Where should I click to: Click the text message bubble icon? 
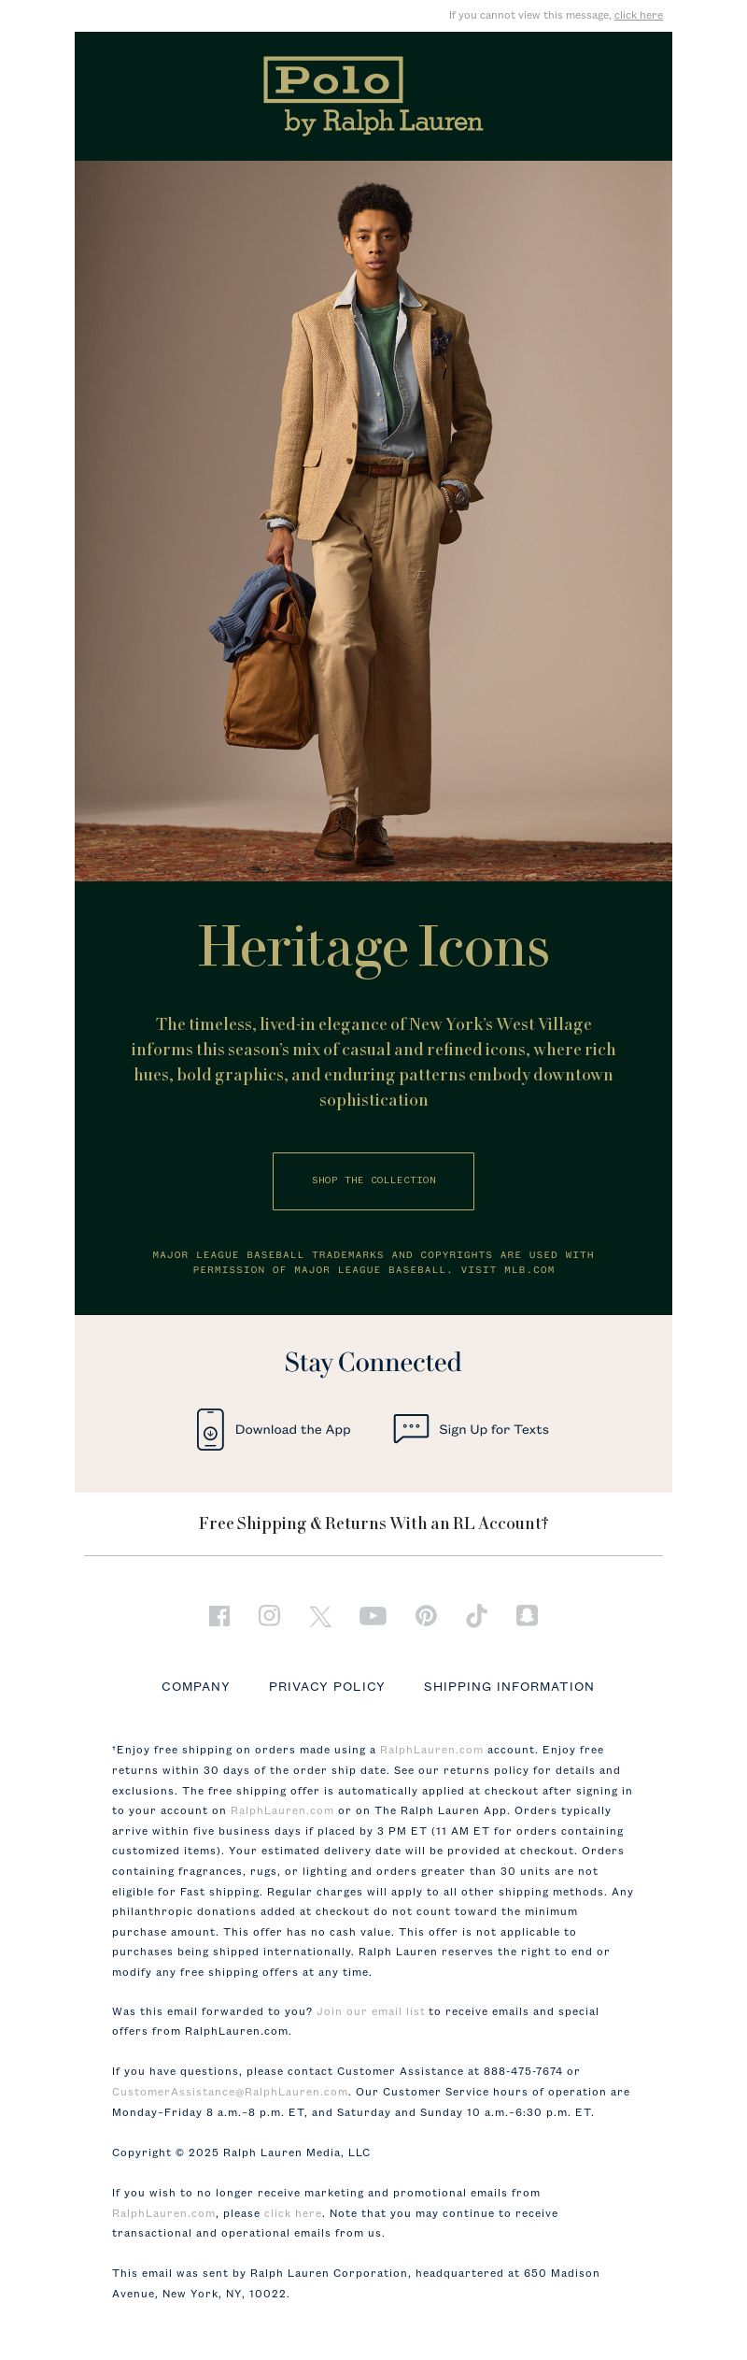click(x=411, y=1428)
